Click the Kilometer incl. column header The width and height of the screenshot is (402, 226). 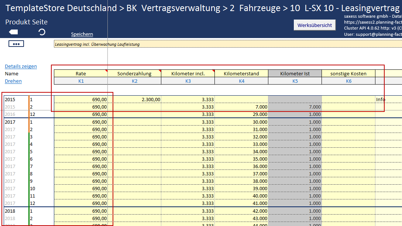[188, 73]
